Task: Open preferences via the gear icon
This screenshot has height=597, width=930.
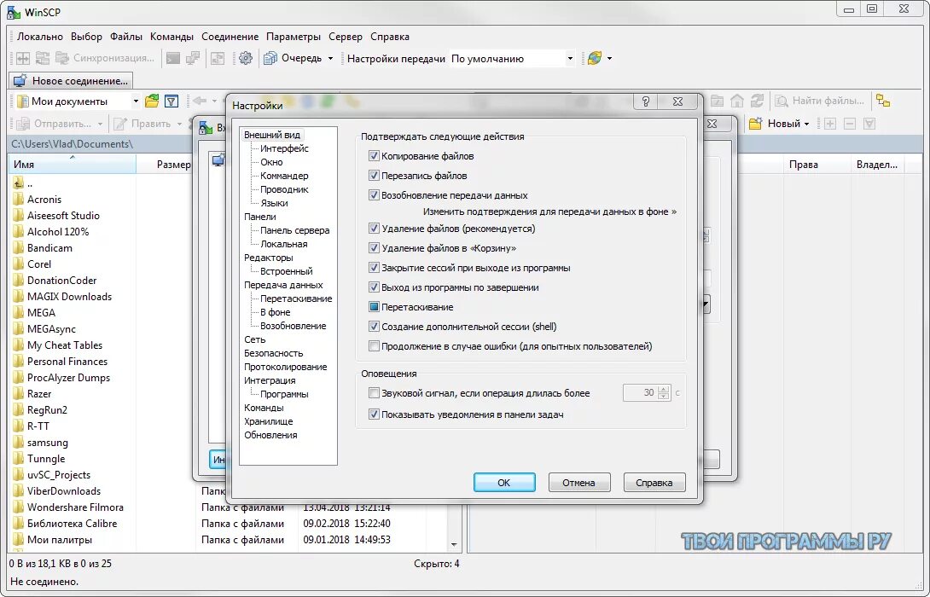Action: click(245, 58)
